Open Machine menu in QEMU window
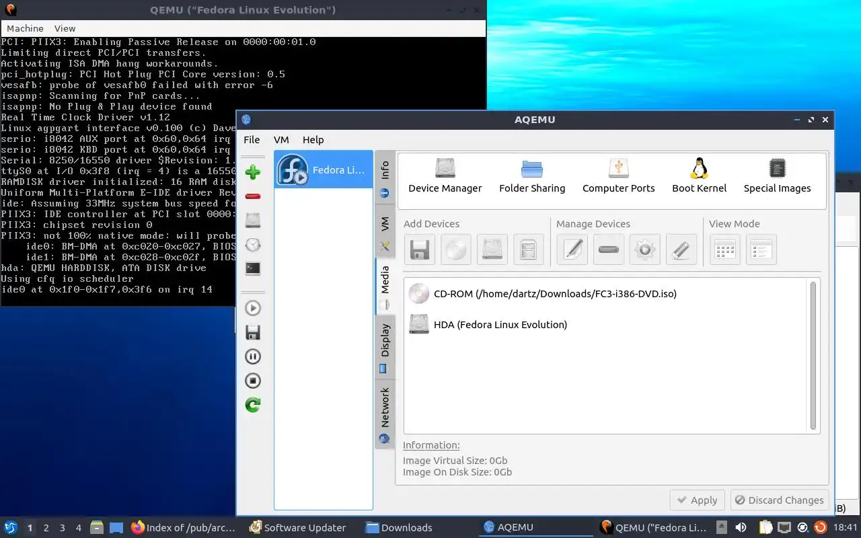Viewport: 861px width, 538px height. click(x=25, y=28)
